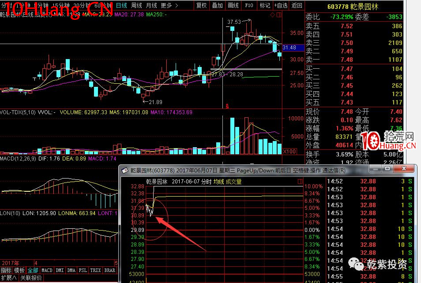The image size is (421, 283).
Task: Open the 指标 indicator tab
Action: (6, 270)
